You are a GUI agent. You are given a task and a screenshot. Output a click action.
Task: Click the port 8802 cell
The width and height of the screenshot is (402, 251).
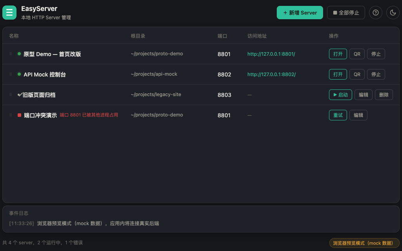[224, 75]
